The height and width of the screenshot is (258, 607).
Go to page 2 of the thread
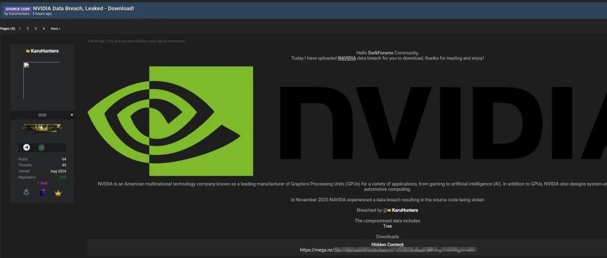tap(28, 28)
